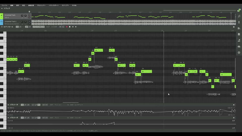The image size is (242, 136).
Task: Open SNAP value dropdown (32分音符)
Action: pyautogui.click(x=54, y=27)
